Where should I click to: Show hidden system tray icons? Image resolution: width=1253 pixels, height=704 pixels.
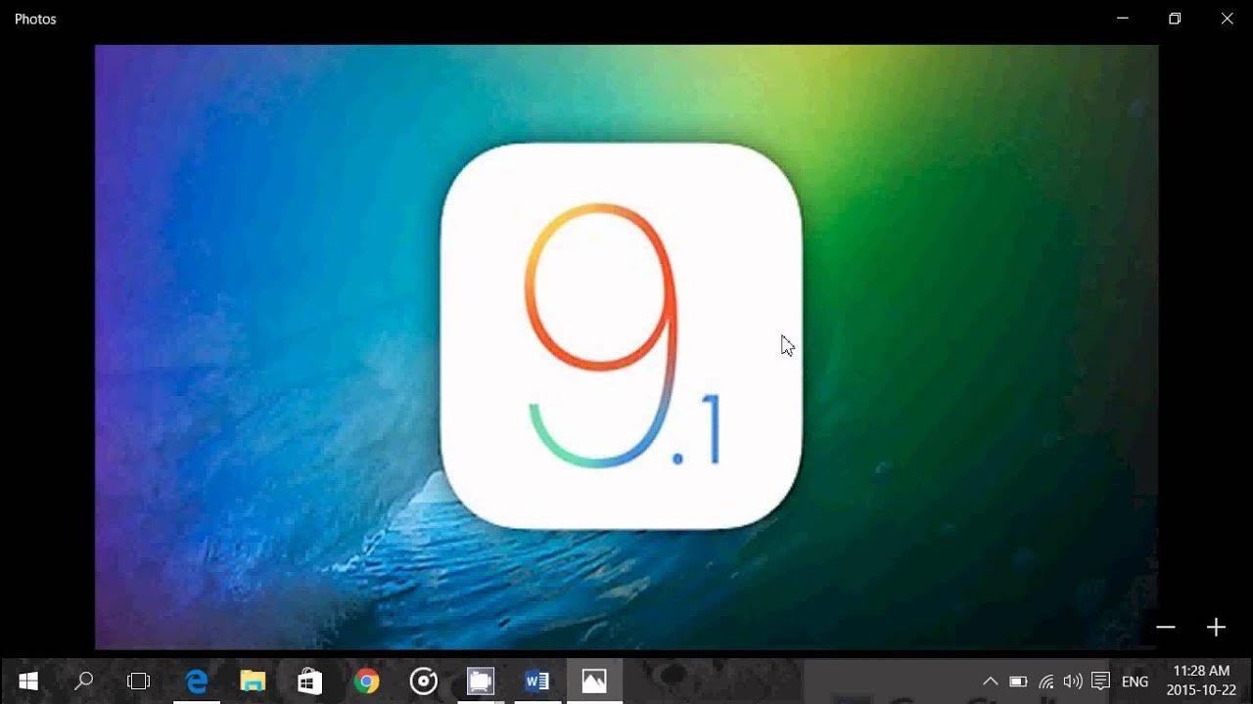[991, 682]
